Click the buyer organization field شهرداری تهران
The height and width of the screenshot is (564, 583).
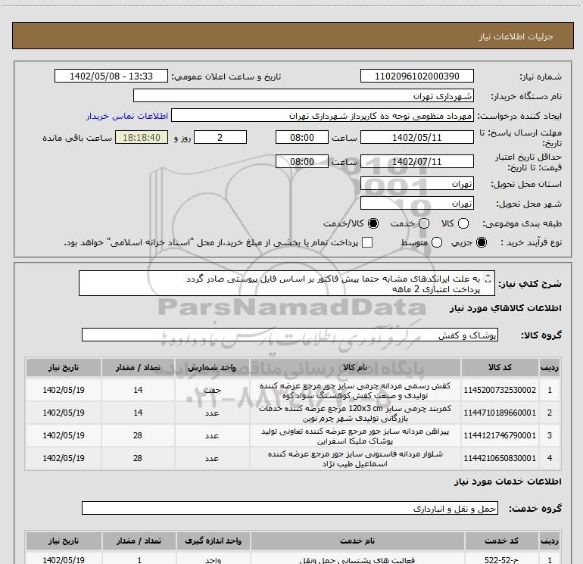304,95
